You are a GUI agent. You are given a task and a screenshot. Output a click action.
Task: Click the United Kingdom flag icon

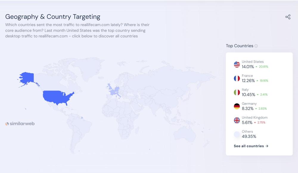(237, 120)
